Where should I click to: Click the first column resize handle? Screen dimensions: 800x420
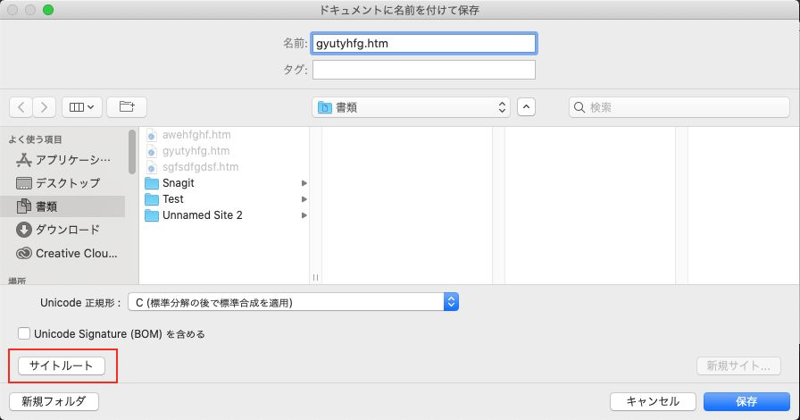point(315,277)
